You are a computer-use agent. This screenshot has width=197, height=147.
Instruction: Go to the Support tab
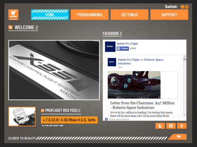pyautogui.click(x=169, y=15)
